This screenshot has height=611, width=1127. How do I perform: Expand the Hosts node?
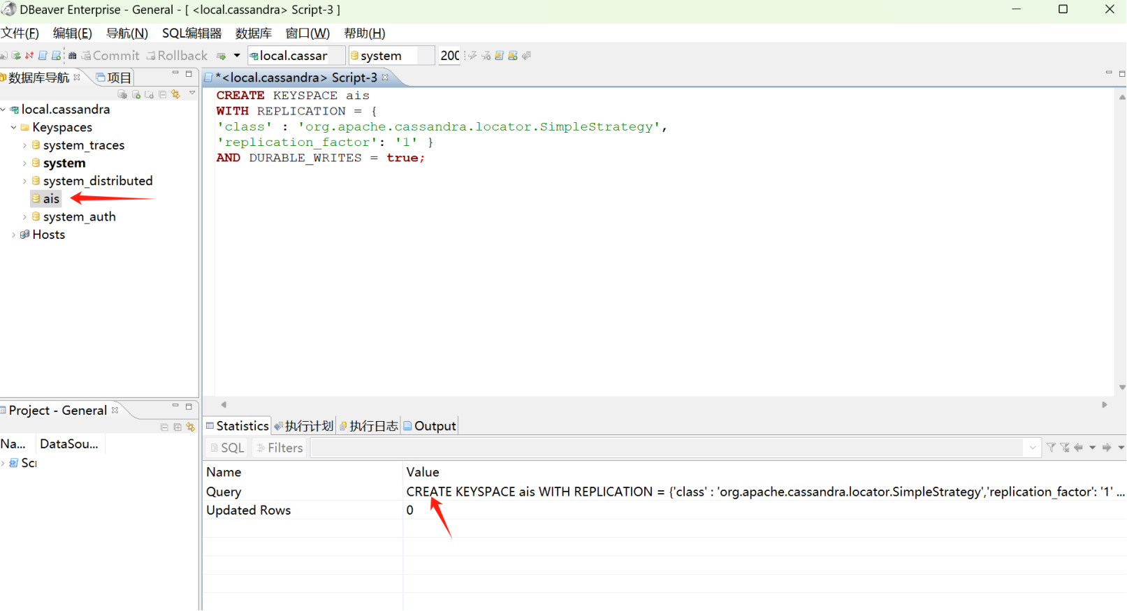(13, 235)
